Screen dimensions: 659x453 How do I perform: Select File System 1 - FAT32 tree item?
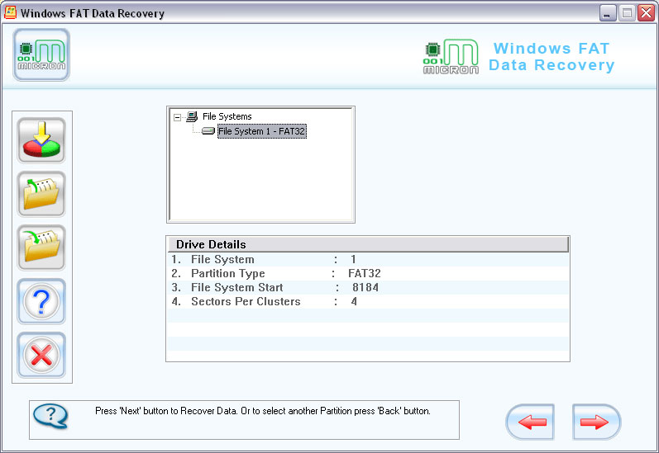tap(261, 131)
